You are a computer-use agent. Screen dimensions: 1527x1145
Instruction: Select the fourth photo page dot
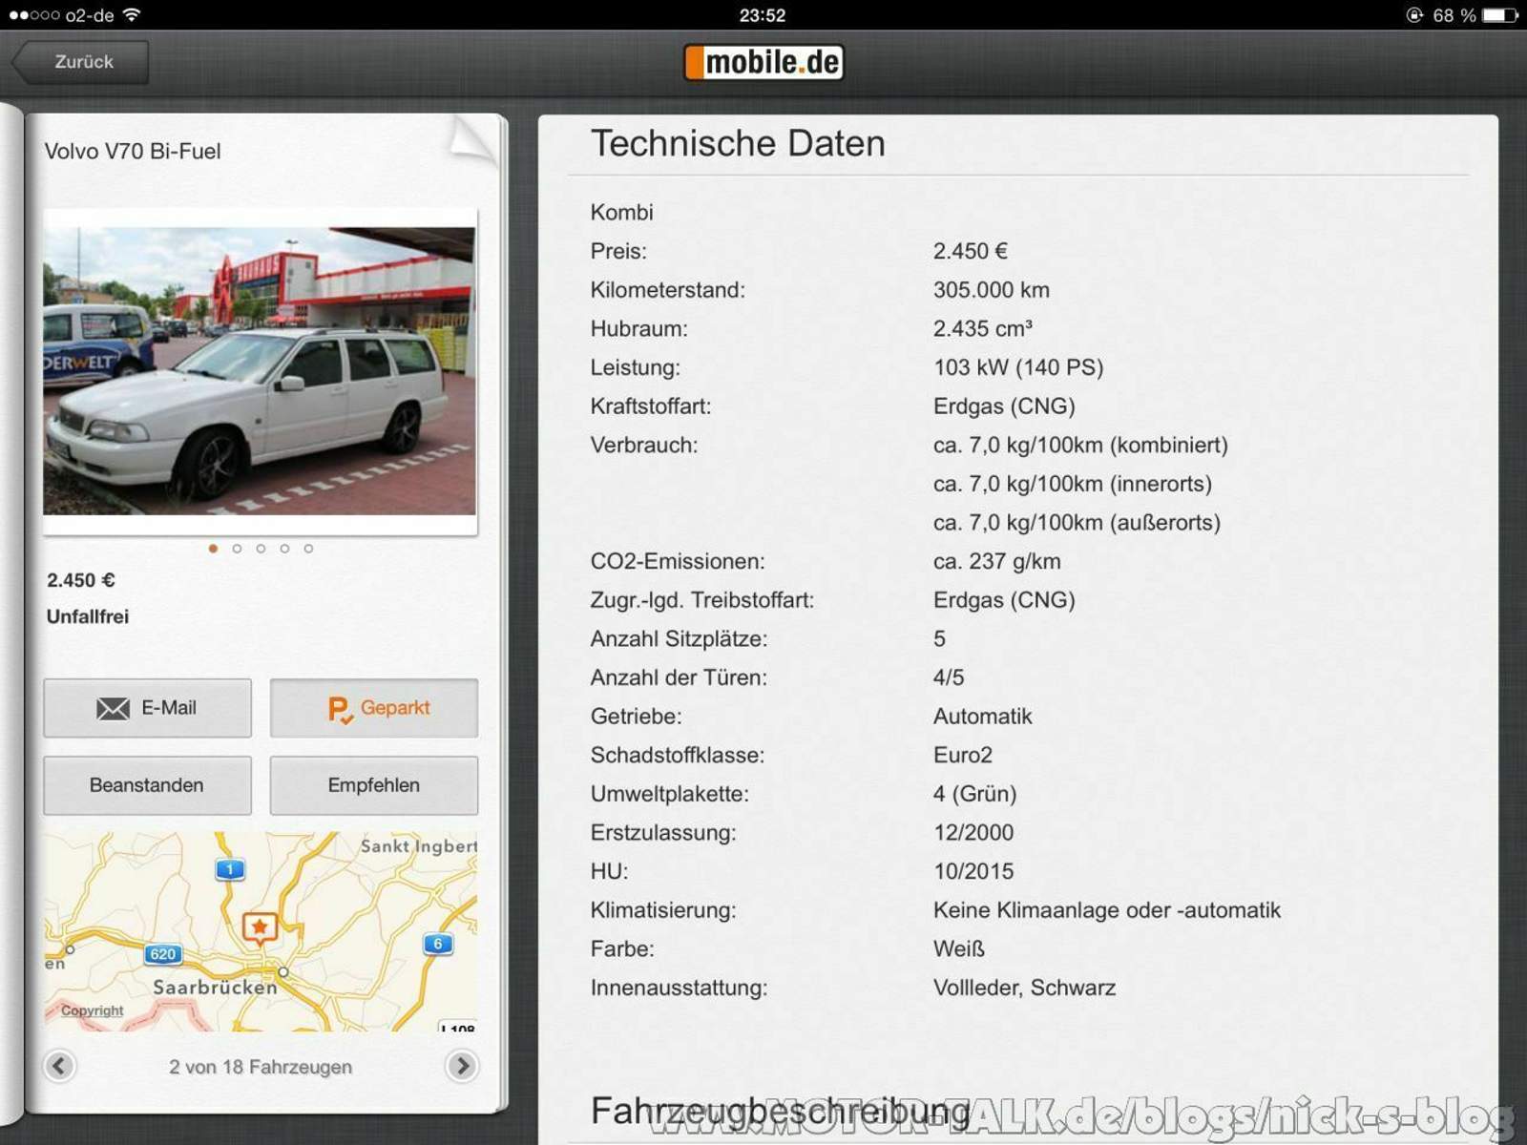(284, 549)
